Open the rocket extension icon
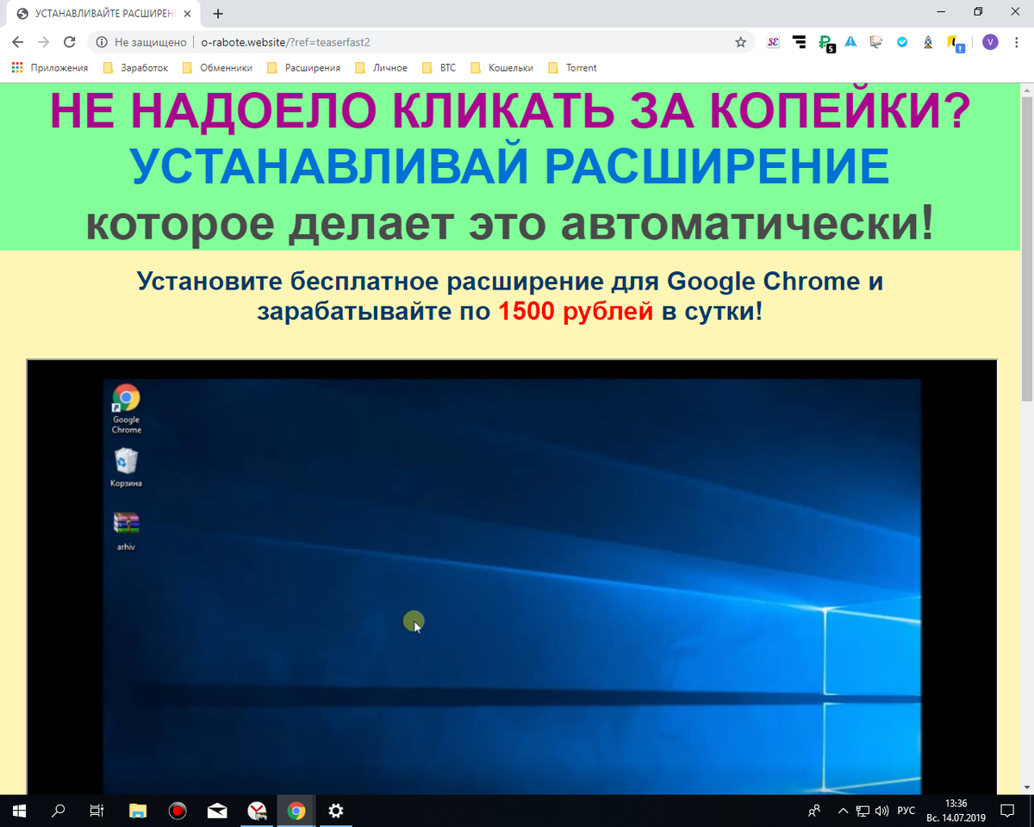Image resolution: width=1034 pixels, height=827 pixels. pos(927,41)
